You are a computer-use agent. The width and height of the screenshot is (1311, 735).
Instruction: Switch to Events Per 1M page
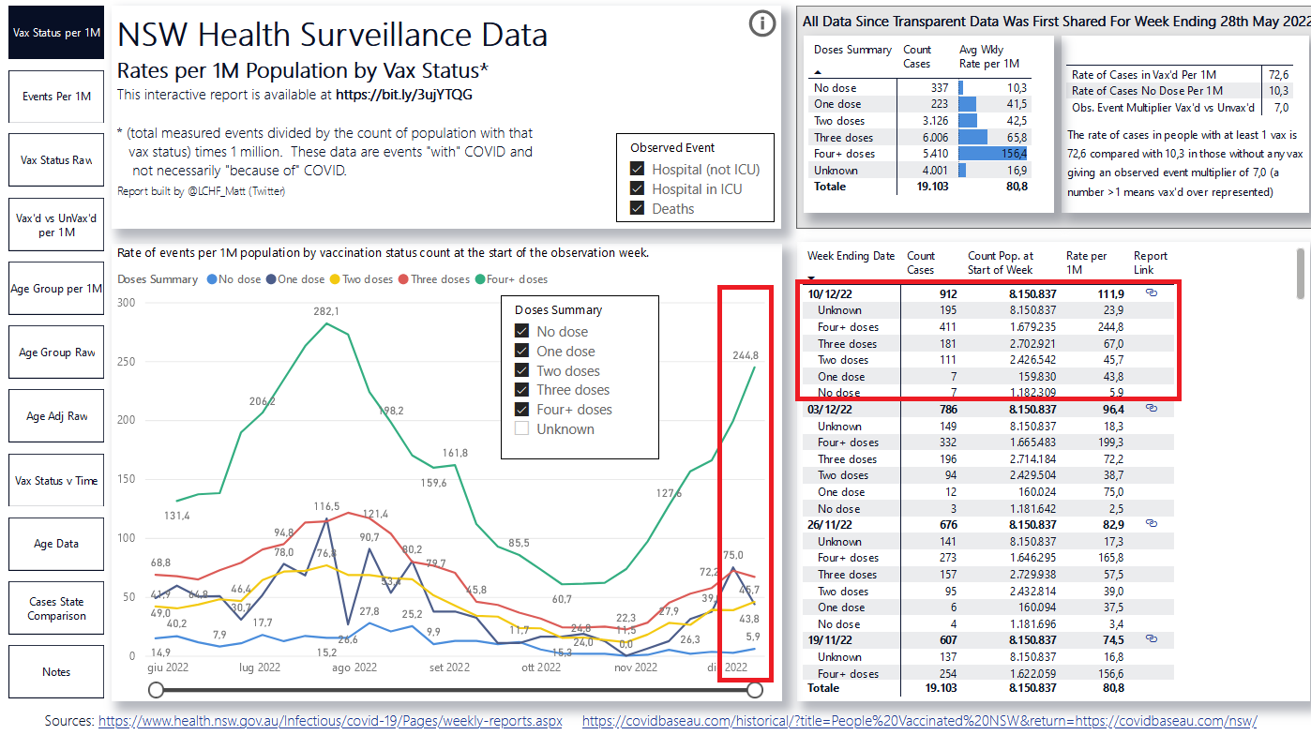coord(56,96)
